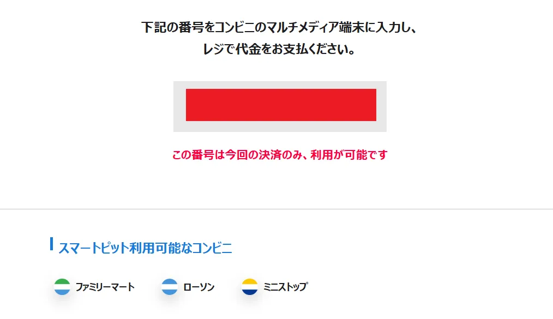Viewport: 553px width, 319px height.
Task: Click the スマートピット利用可能なコンビニ heading
Action: point(145,248)
